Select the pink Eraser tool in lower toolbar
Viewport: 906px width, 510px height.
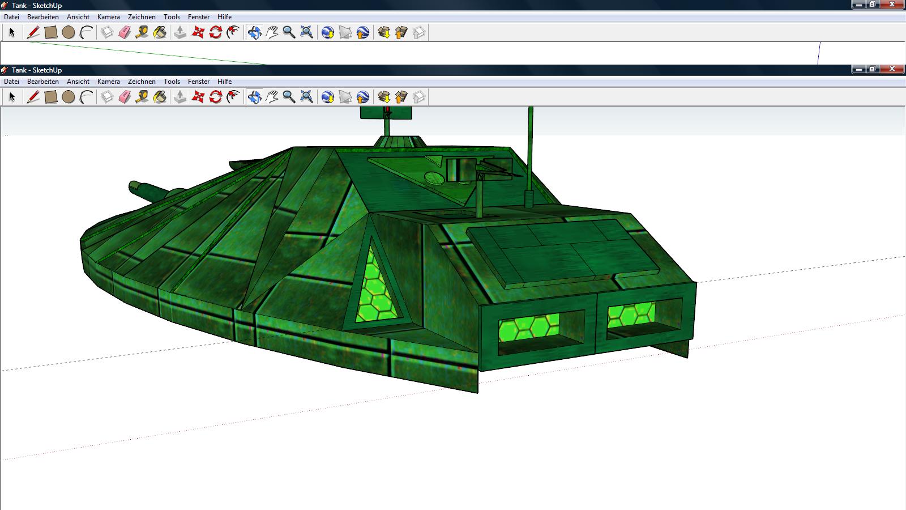125,97
